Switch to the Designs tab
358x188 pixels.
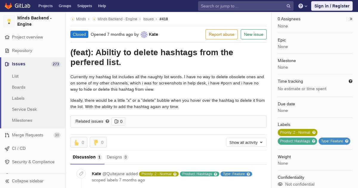[117, 157]
